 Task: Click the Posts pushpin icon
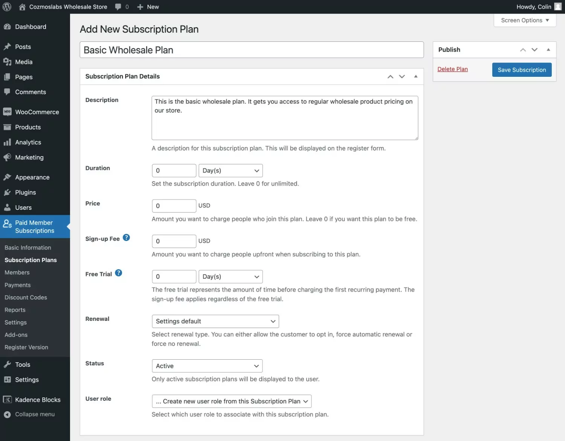7,47
